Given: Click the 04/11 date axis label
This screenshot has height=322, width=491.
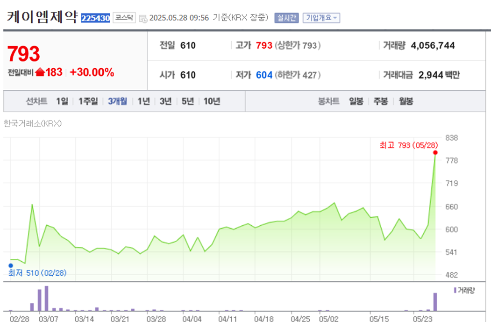Looking at the screenshot, I should coord(228,319).
